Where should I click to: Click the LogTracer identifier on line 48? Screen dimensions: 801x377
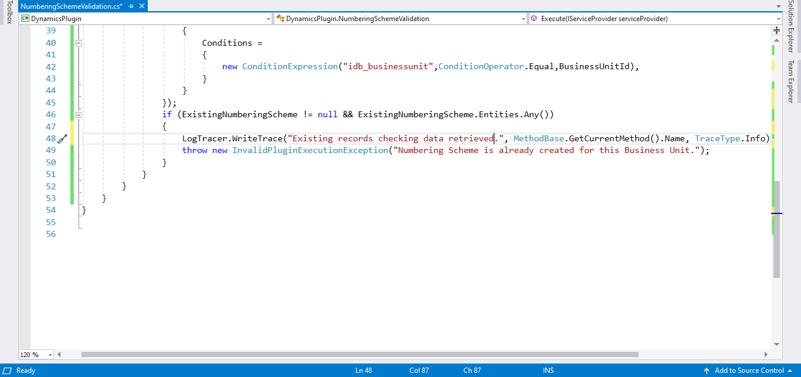pyautogui.click(x=205, y=139)
